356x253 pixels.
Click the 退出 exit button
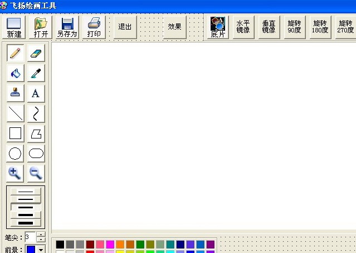tap(125, 27)
